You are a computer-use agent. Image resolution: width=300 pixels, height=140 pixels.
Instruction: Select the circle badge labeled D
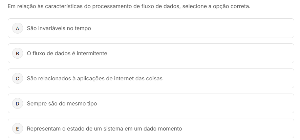(x=17, y=104)
